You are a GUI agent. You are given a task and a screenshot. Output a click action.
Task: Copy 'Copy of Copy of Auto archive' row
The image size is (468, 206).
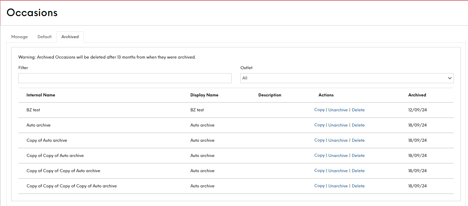pyautogui.click(x=319, y=156)
